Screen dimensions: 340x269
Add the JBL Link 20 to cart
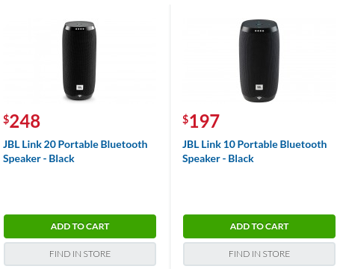(80, 226)
